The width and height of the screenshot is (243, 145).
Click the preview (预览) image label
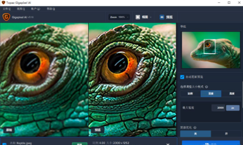point(98,130)
